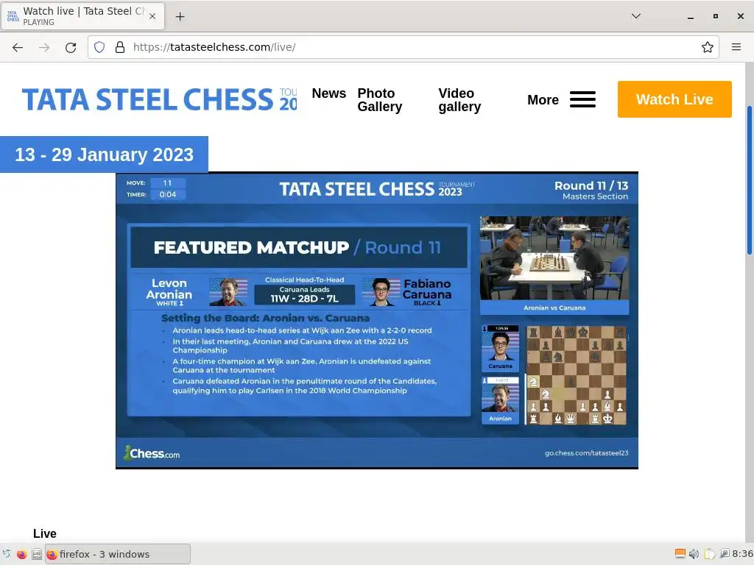Open the Firefox application menu
Image resolution: width=754 pixels, height=565 pixels.
(736, 47)
